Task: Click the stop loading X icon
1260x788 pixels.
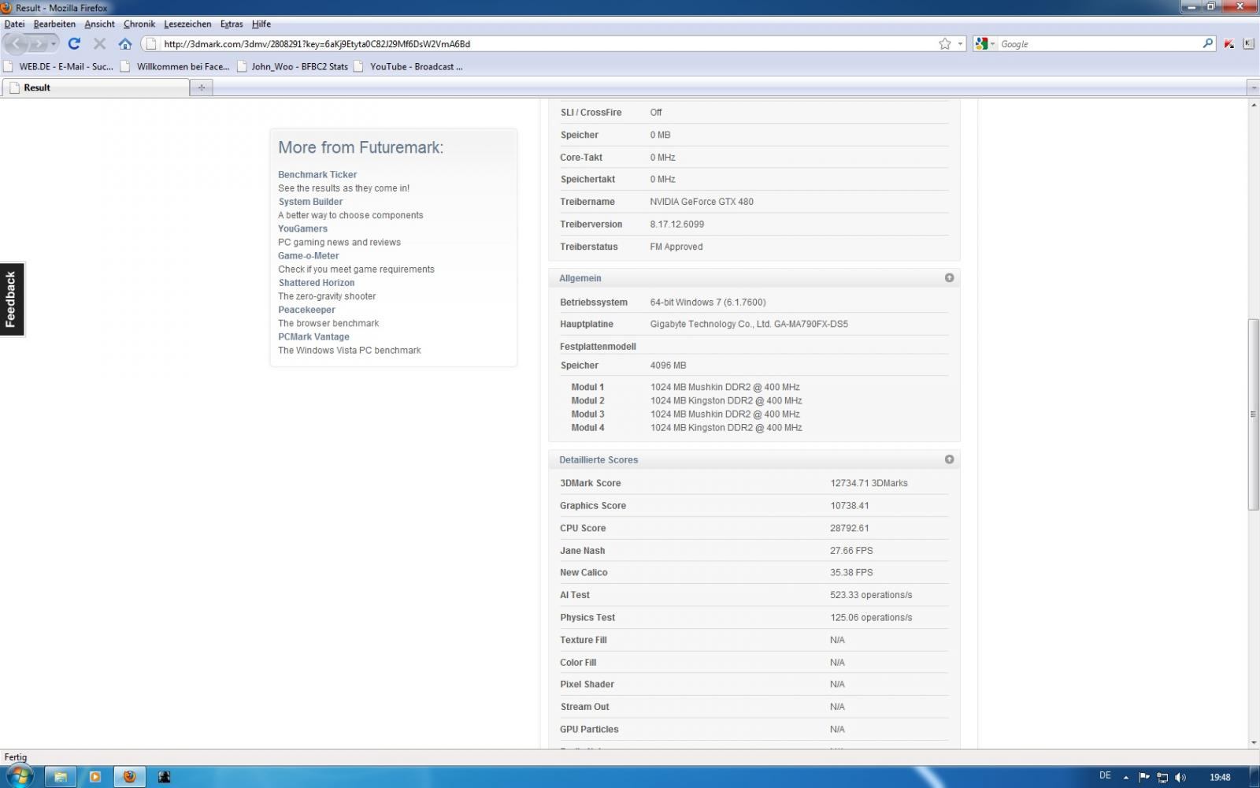Action: [x=99, y=44]
